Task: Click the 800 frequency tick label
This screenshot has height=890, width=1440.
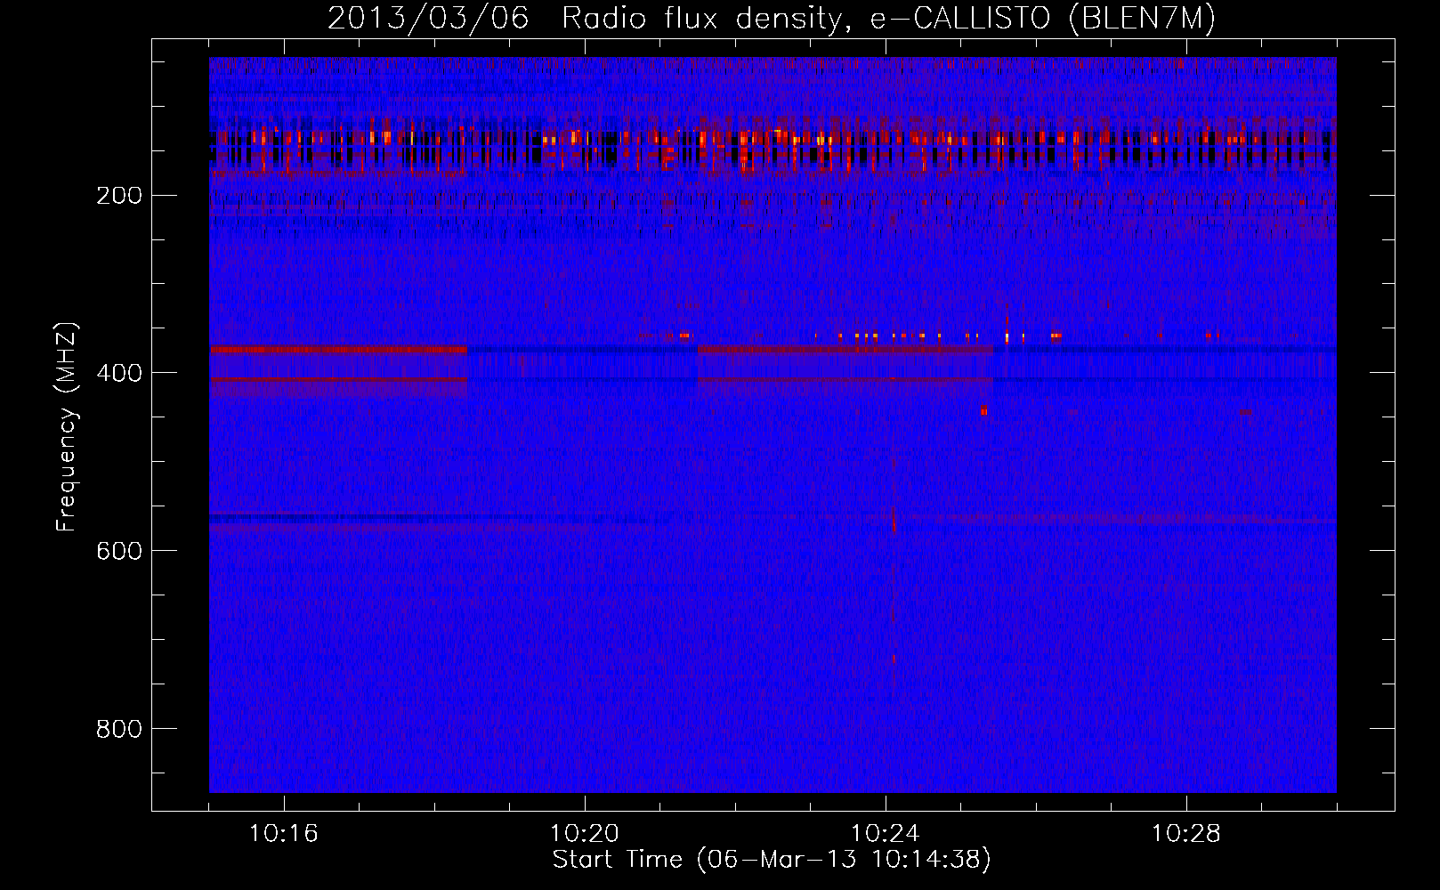Action: [118, 729]
